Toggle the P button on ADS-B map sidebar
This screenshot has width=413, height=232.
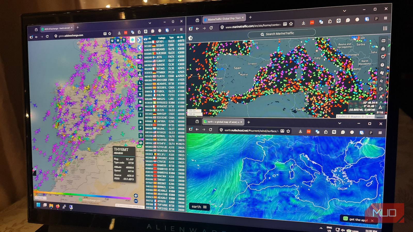click(x=140, y=109)
